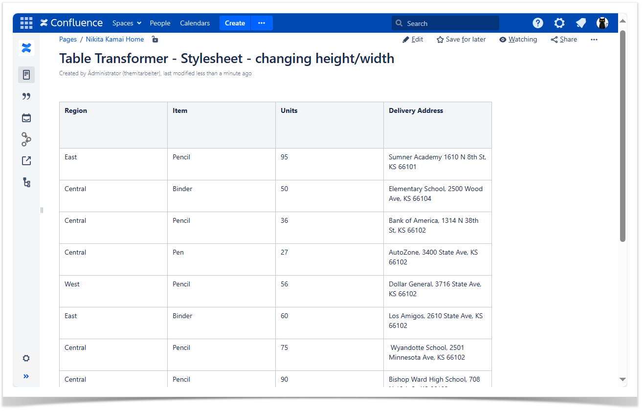Expand the sidebar with double chevron
The height and width of the screenshot is (411, 644).
pos(26,376)
